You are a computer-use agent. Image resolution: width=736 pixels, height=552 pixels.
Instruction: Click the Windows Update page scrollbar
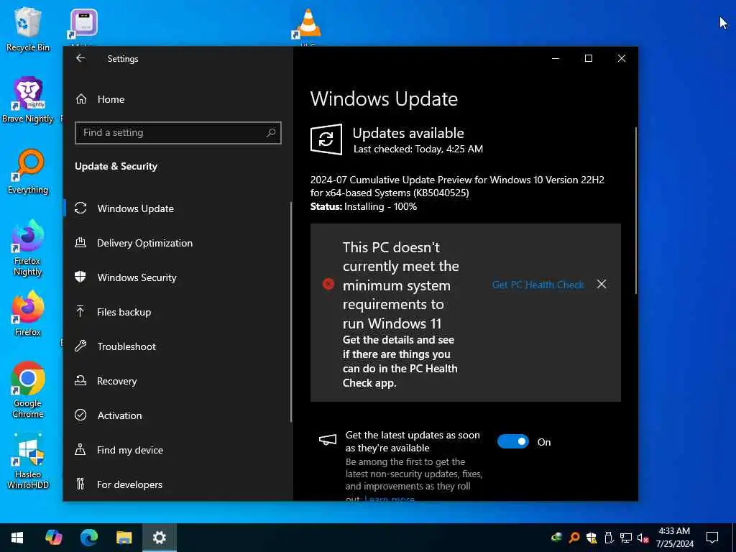[x=636, y=211]
